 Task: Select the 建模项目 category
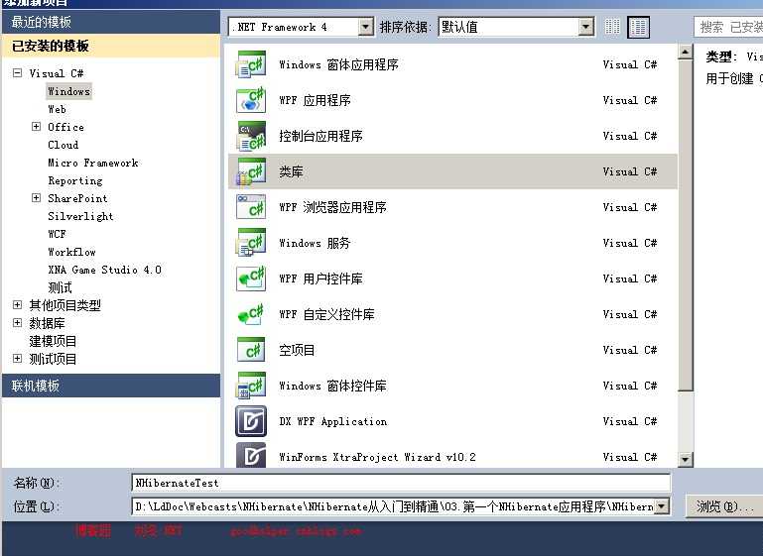(x=53, y=341)
